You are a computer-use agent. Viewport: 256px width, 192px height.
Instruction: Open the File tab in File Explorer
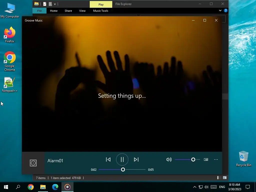click(39, 11)
